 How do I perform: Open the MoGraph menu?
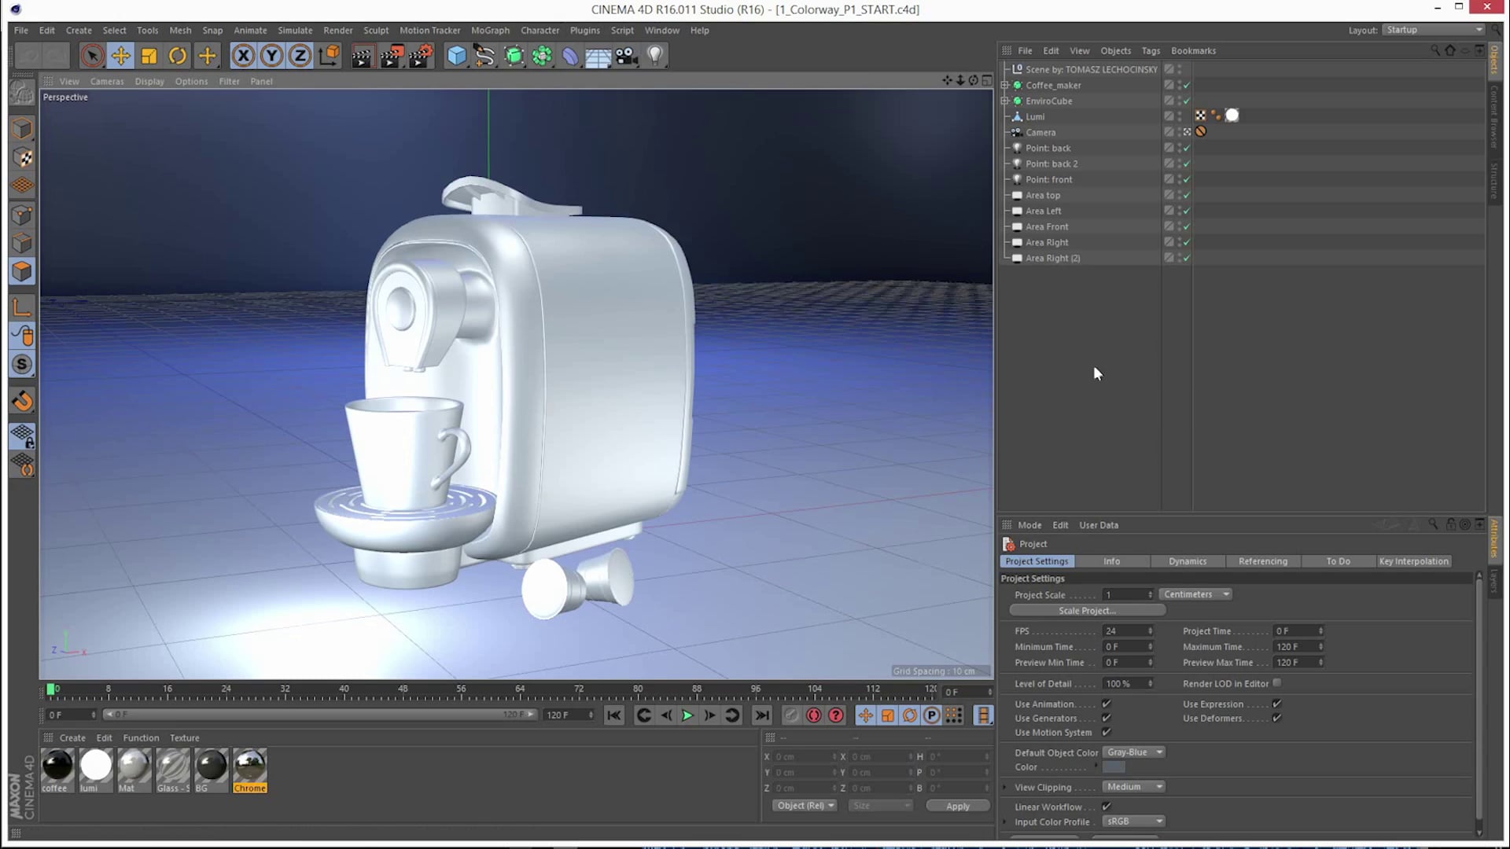coord(490,30)
